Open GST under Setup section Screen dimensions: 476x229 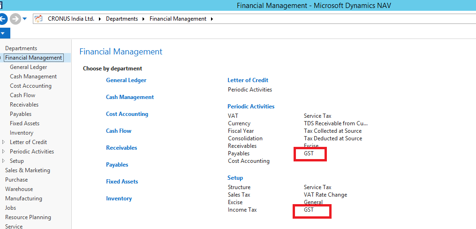coord(309,210)
